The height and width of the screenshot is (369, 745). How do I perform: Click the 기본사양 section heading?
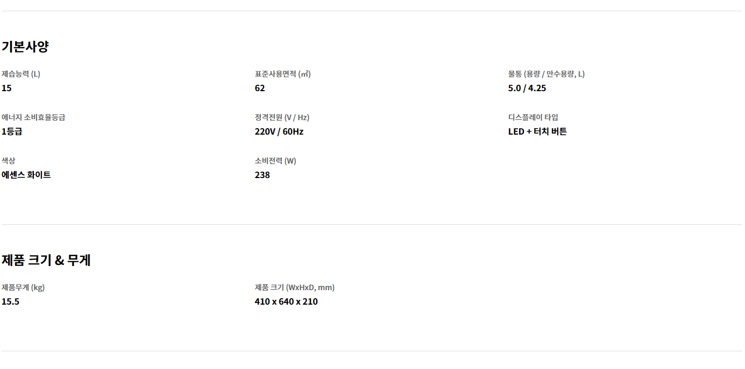[x=25, y=47]
